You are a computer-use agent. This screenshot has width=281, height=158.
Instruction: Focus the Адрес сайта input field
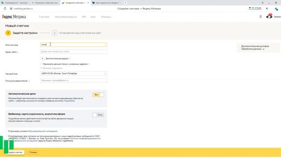(74, 52)
